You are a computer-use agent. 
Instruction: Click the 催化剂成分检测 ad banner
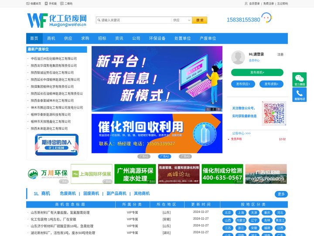(222, 174)
